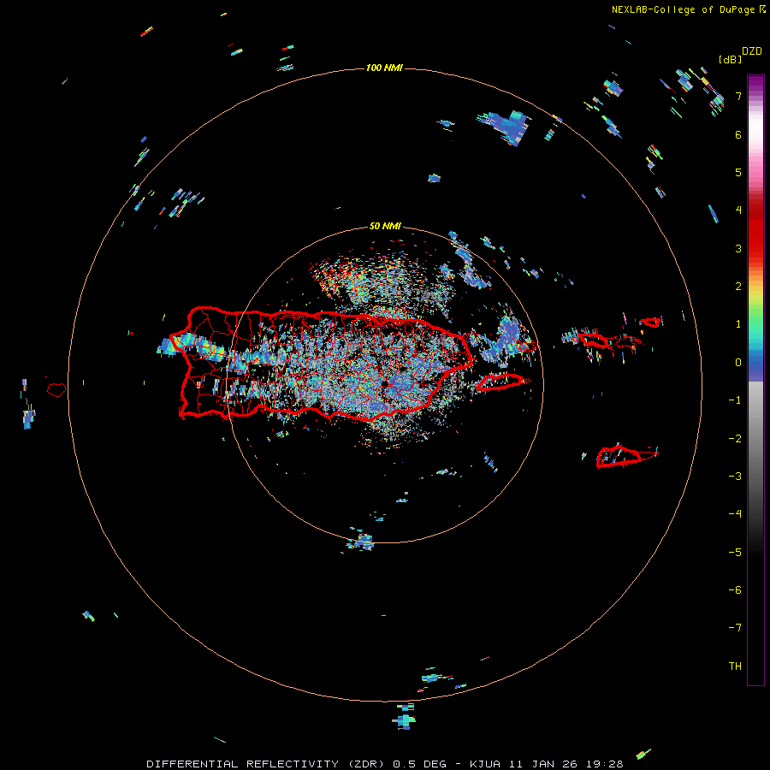Screen dimensions: 770x770
Task: Click the 50 NMI range ring label
Action: pos(385,226)
